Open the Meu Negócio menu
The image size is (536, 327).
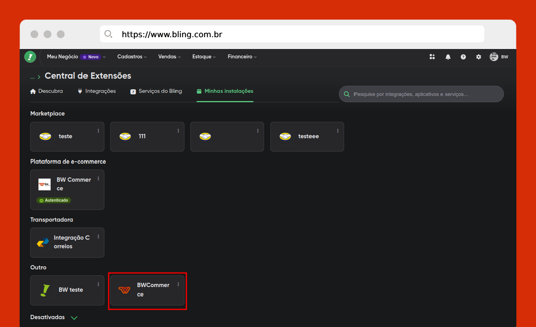pos(76,57)
